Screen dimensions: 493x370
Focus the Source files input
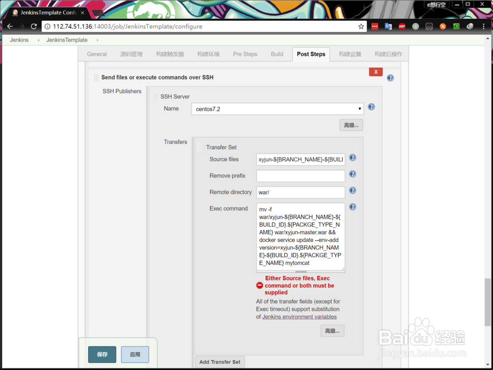click(301, 159)
